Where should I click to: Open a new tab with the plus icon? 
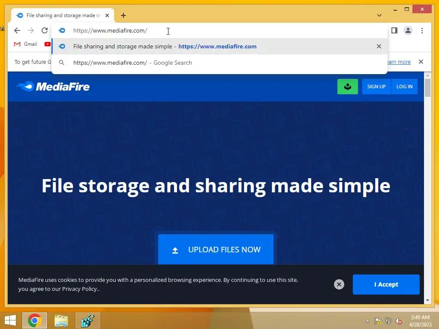123,15
